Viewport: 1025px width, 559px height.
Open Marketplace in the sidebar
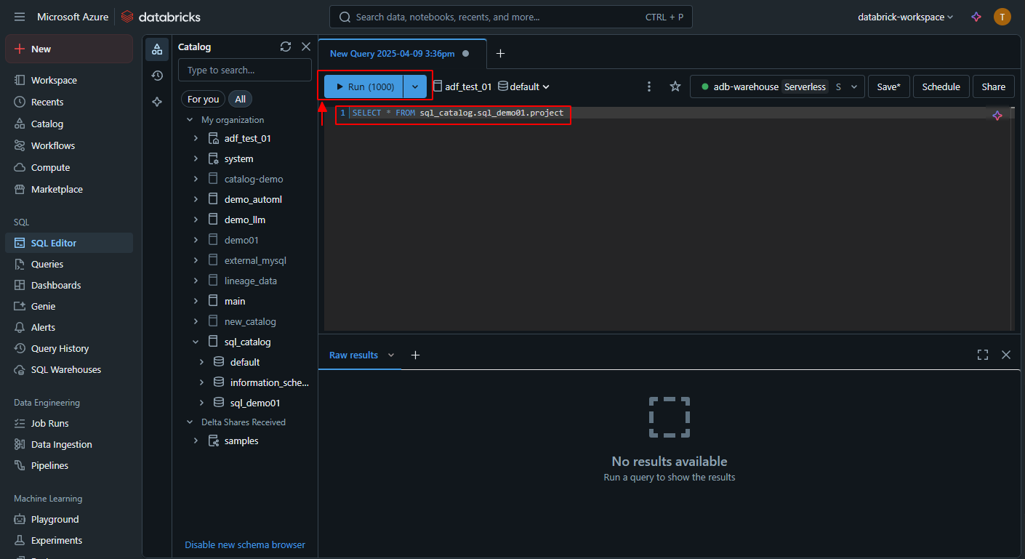[x=69, y=189]
